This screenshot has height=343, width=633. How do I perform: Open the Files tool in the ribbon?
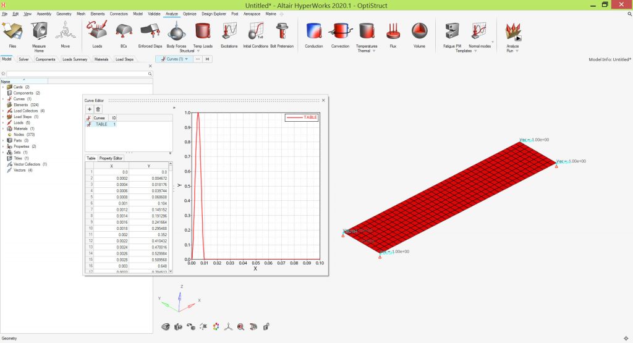click(12, 32)
